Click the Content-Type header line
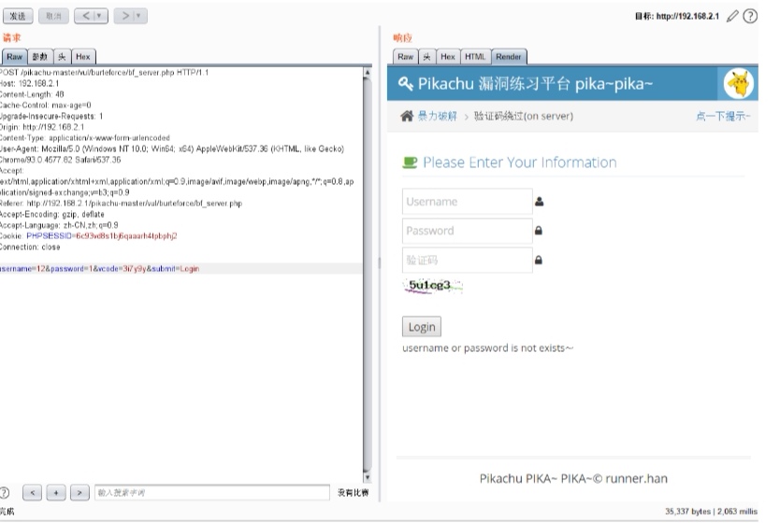Viewport: 780px width, 523px height. [84, 137]
